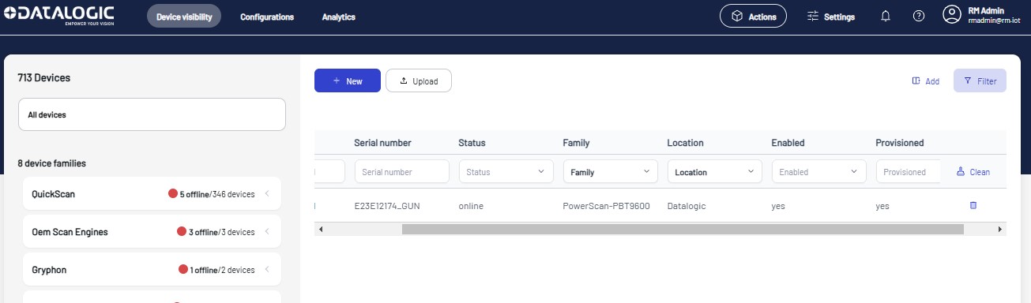Screen dimensions: 1031x303
Task: Click 3 offline/3 devices text
Action: (221, 232)
